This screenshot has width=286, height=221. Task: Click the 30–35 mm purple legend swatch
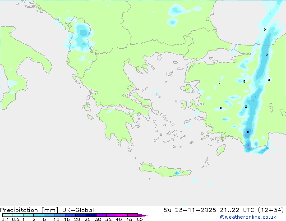pyautogui.click(x=101, y=215)
